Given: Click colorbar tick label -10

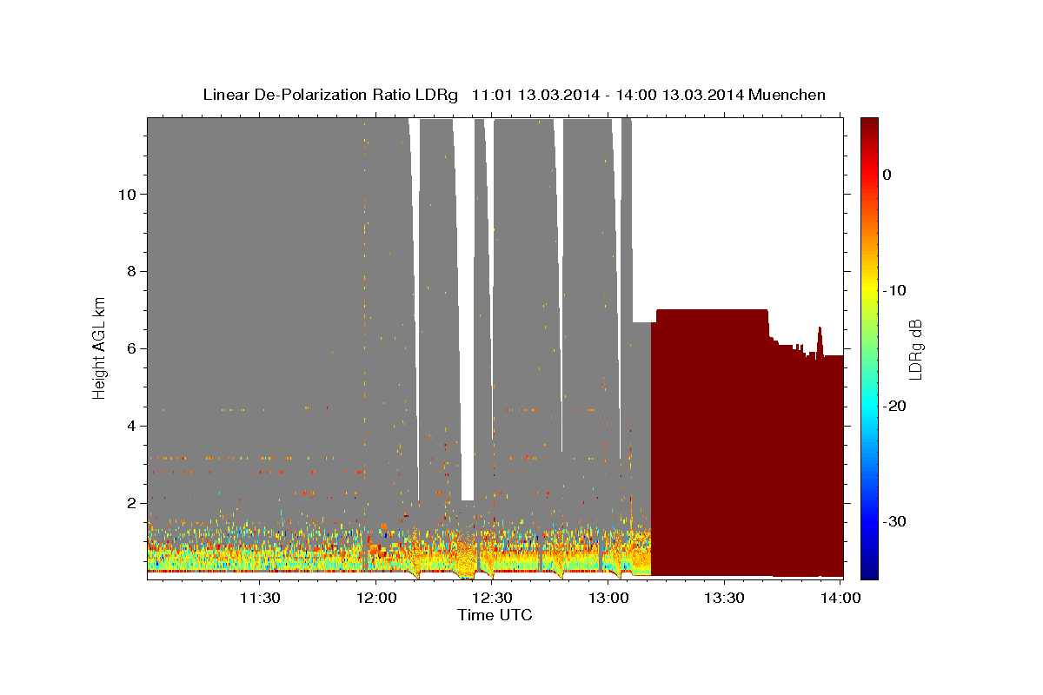Looking at the screenshot, I should 895,290.
